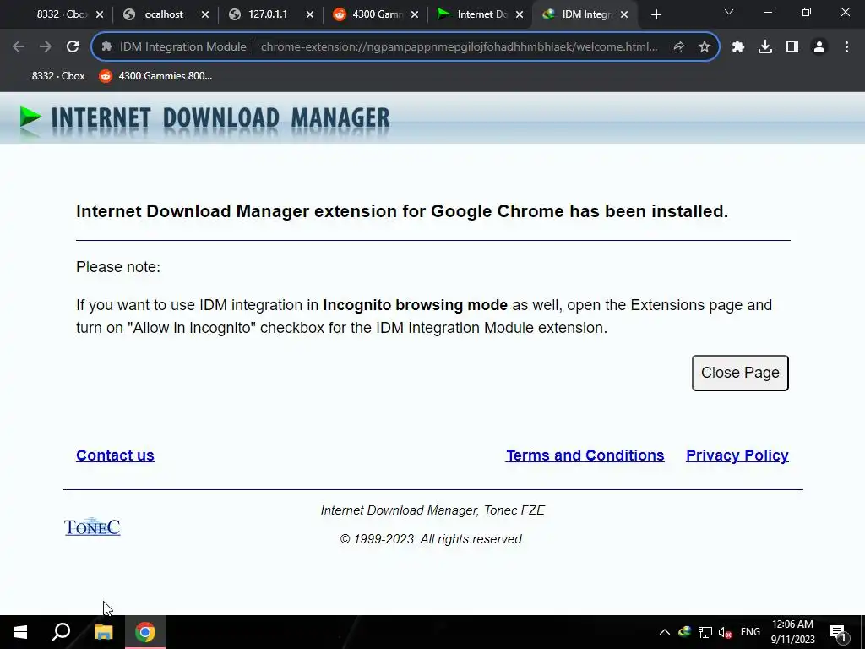Viewport: 865px width, 649px height.
Task: Open the taskbar clock and date
Action: pos(792,632)
